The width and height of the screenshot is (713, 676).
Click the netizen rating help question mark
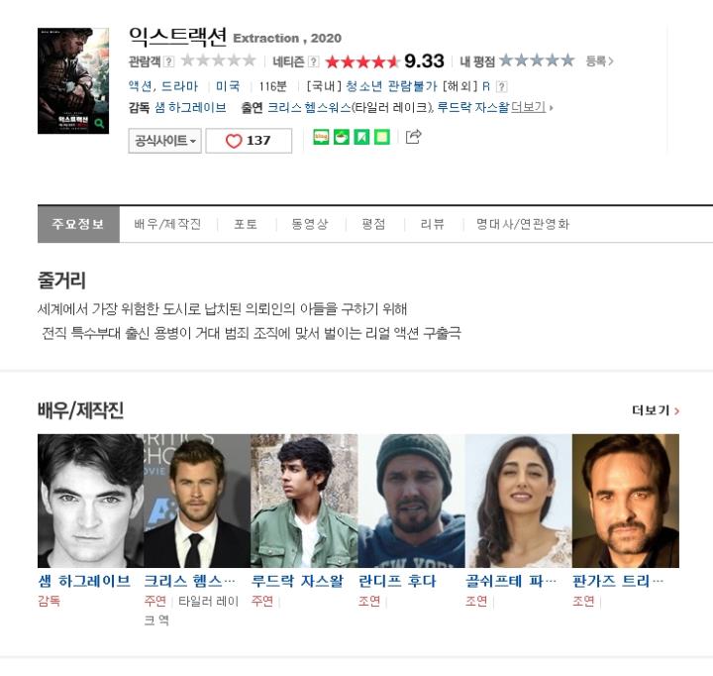coord(314,61)
